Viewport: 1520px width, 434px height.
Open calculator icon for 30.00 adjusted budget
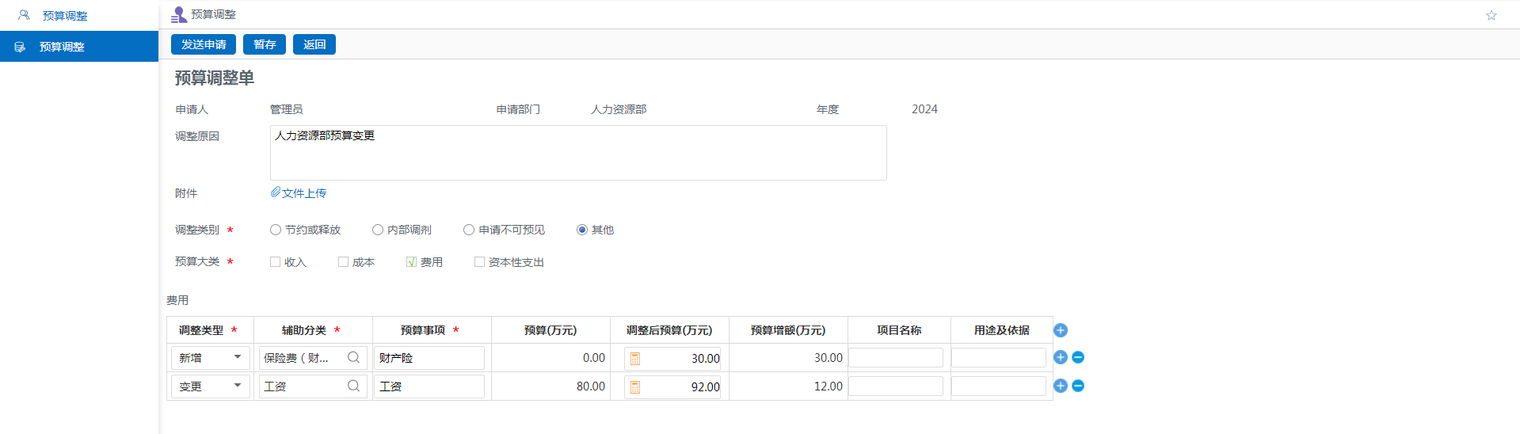pos(634,359)
